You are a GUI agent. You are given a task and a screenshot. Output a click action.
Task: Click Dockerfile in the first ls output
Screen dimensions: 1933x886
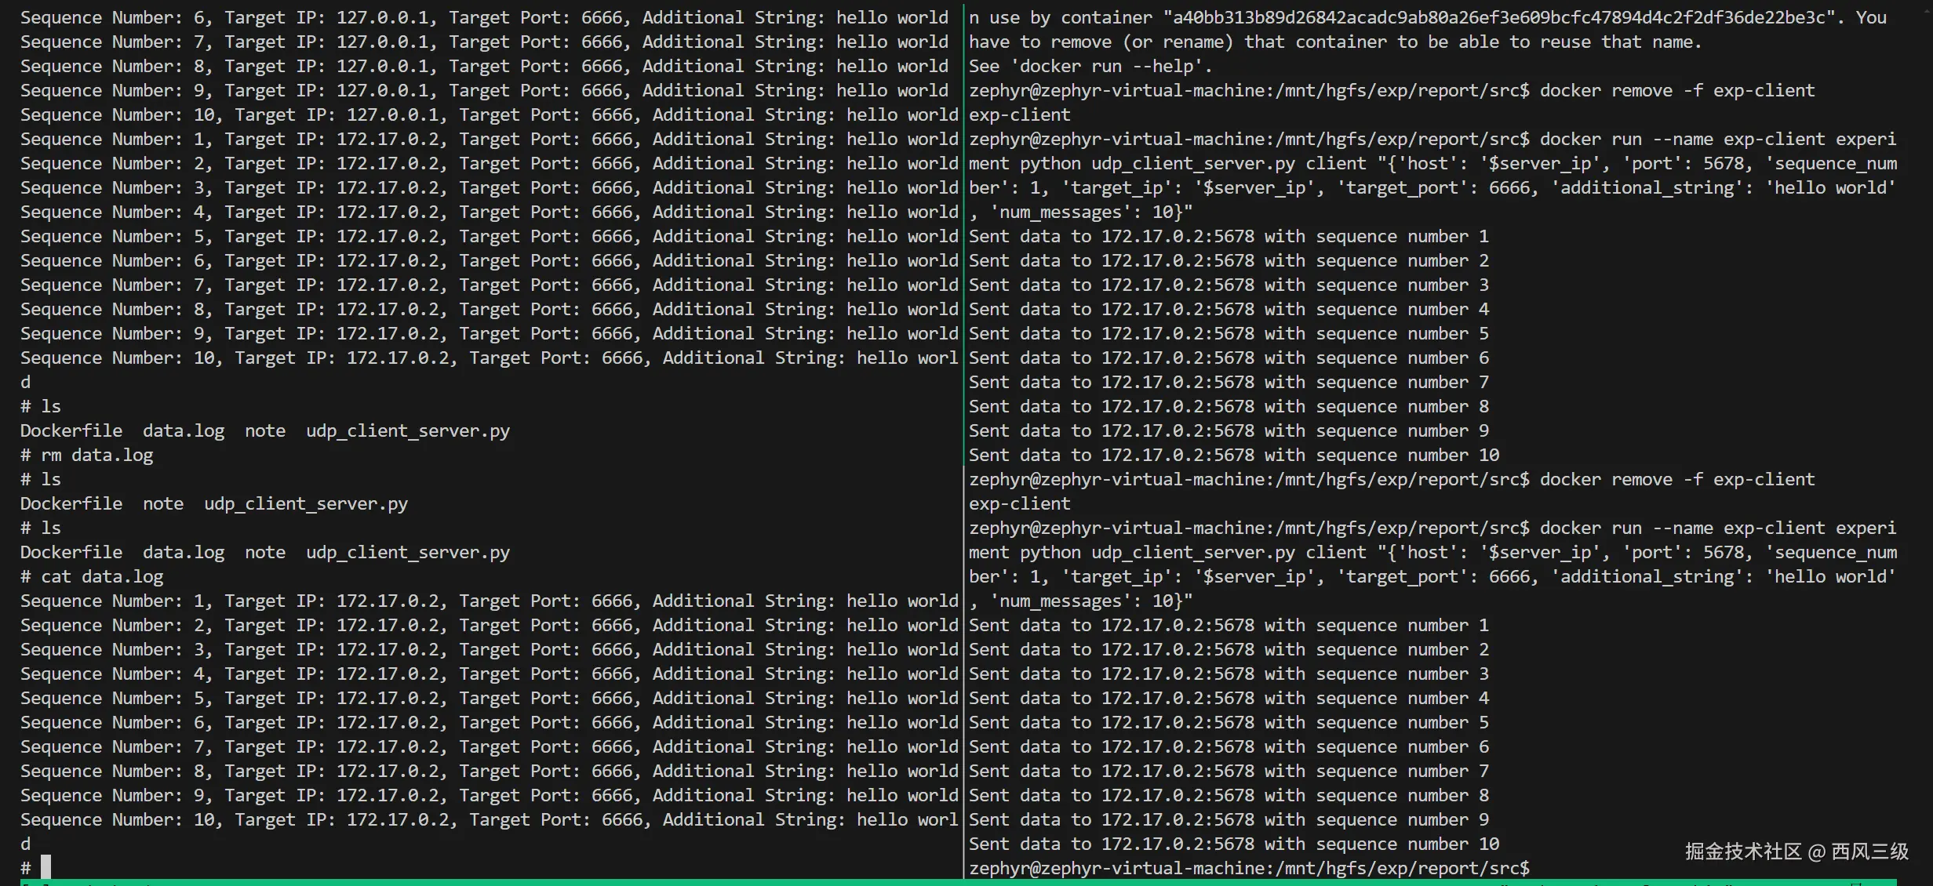point(71,430)
